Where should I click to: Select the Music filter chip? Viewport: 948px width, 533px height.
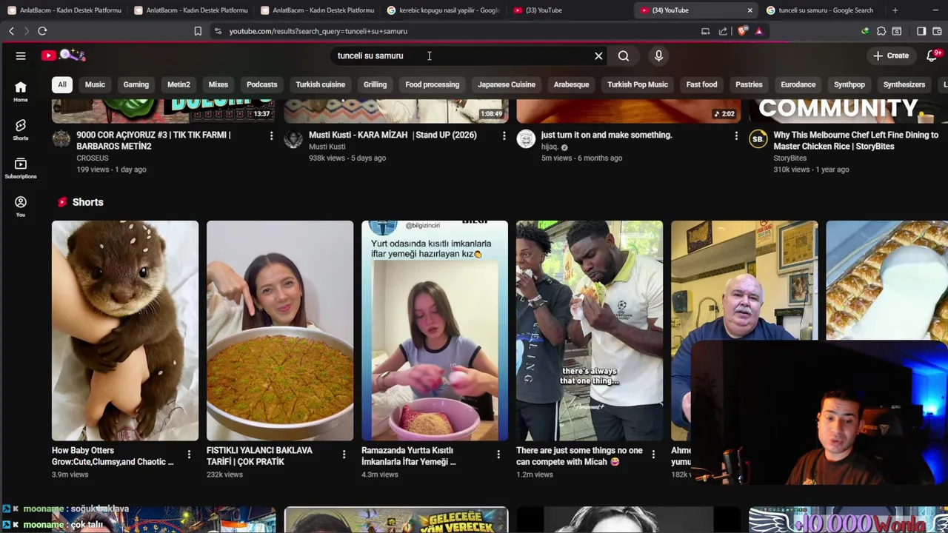point(95,84)
